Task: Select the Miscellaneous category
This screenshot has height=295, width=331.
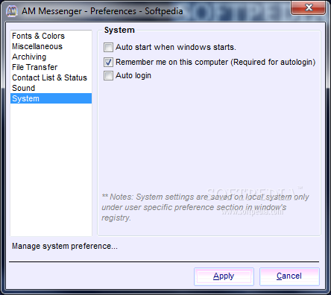Action: tap(51, 46)
